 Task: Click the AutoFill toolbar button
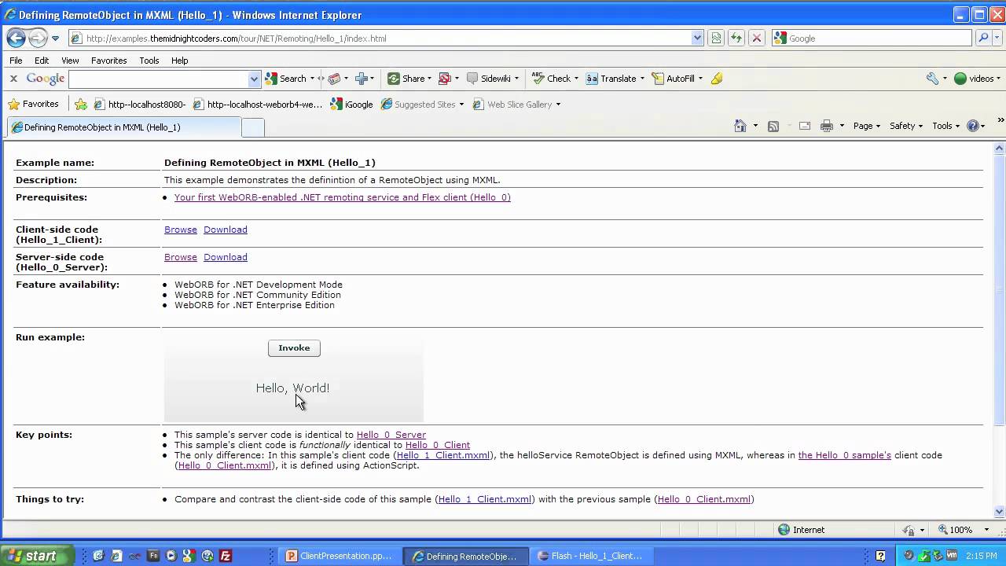tap(677, 79)
